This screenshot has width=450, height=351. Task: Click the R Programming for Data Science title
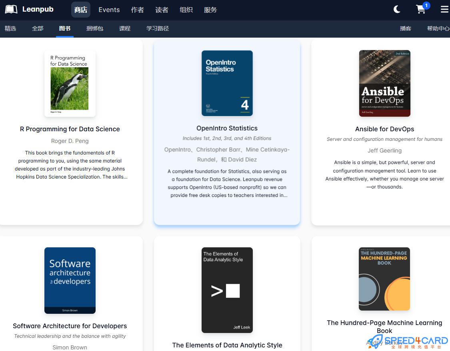click(x=70, y=129)
